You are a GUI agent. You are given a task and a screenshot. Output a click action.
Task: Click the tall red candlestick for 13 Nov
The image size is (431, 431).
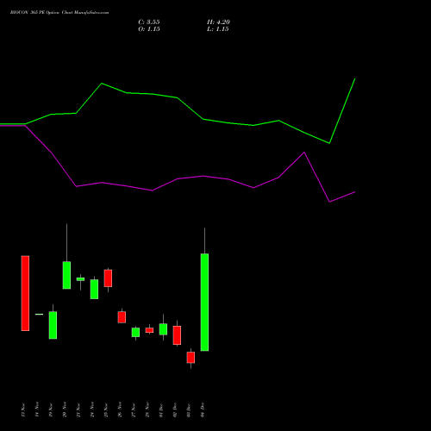point(25,293)
